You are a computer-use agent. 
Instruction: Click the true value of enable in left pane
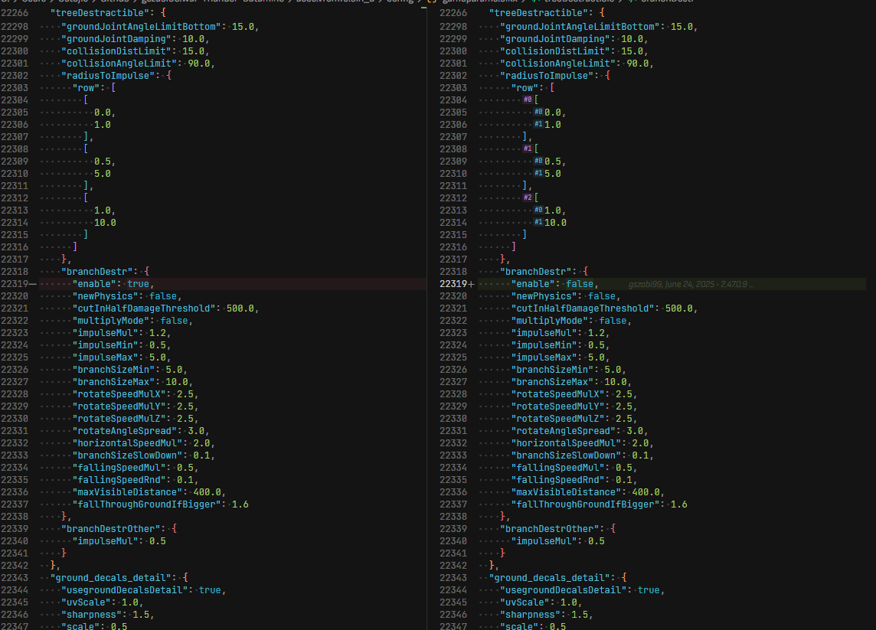(x=138, y=284)
